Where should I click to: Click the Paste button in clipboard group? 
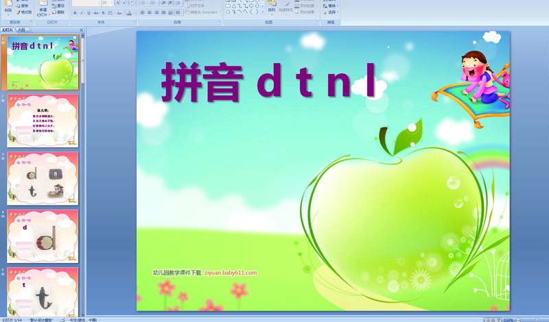point(8,7)
